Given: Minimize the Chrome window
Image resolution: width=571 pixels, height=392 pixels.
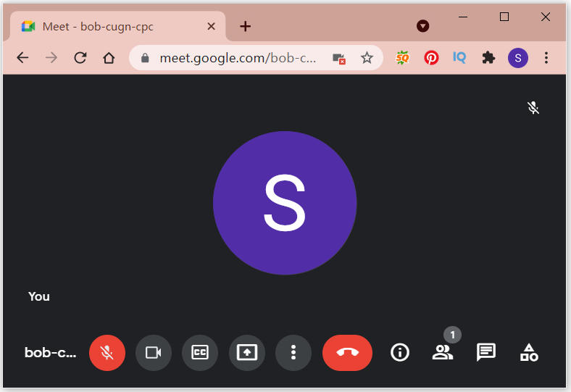Looking at the screenshot, I should 463,17.
